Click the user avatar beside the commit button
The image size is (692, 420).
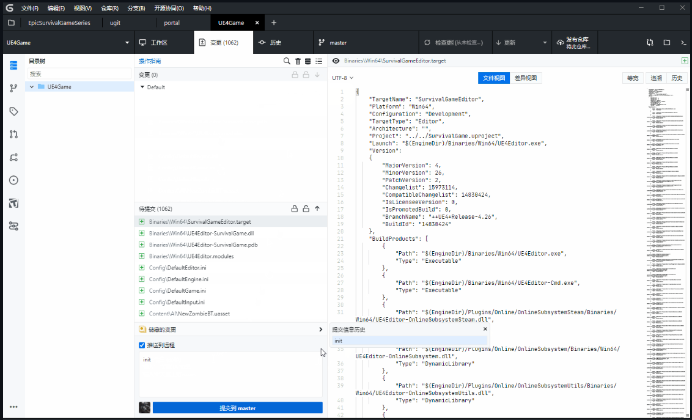[x=145, y=408]
